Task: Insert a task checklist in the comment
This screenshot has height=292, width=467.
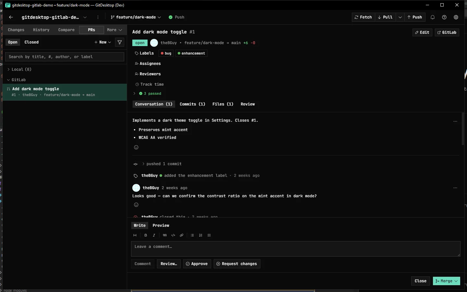Action: (x=209, y=235)
